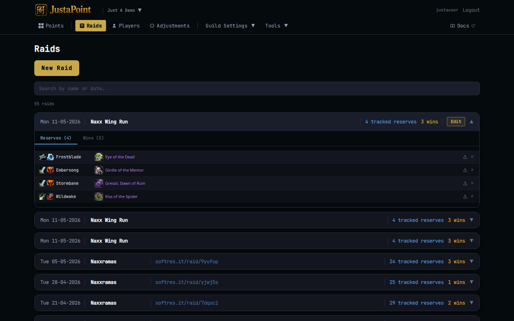Remove Stormbane's reserve with the X icon
514x321 pixels.
[x=472, y=183]
